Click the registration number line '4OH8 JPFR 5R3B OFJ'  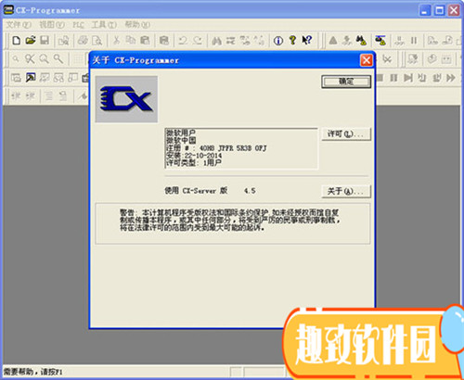click(x=233, y=148)
